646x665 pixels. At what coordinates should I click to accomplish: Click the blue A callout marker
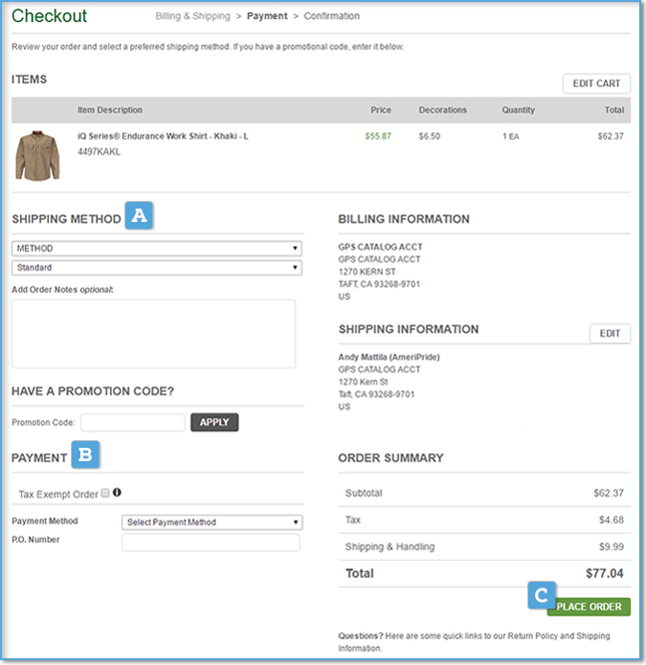tap(139, 216)
